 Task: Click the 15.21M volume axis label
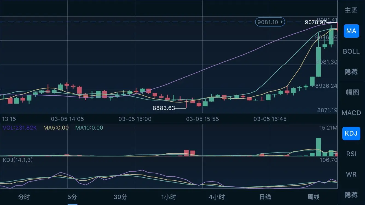point(328,128)
